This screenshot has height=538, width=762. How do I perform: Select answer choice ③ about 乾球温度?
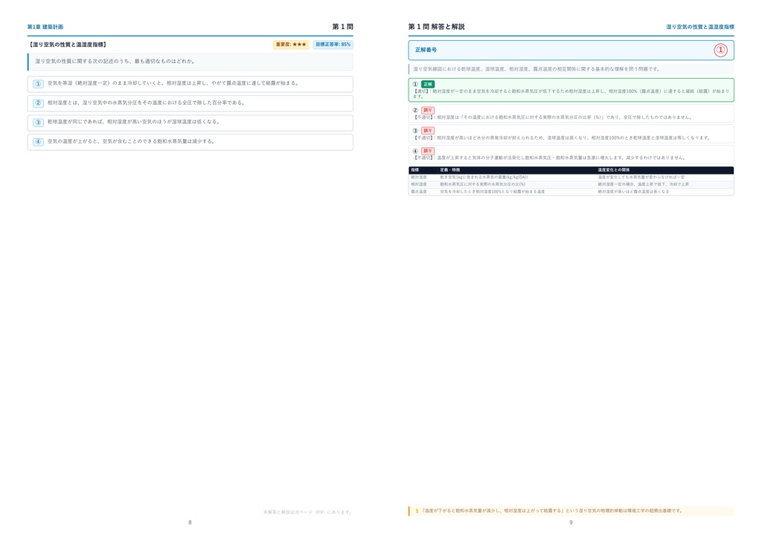tap(190, 123)
